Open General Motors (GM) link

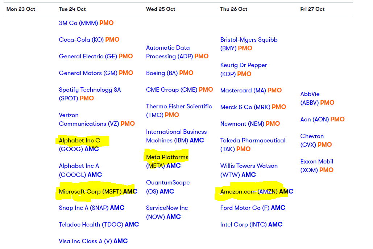pyautogui.click(x=88, y=73)
